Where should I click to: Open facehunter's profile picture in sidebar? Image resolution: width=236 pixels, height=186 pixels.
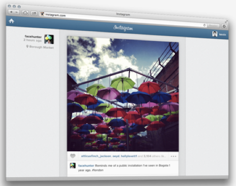tap(49, 39)
